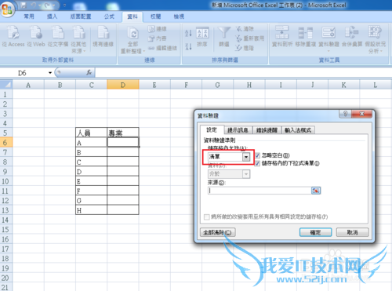Select the cell containing 專業
This screenshot has height=291, width=392.
tap(123, 133)
